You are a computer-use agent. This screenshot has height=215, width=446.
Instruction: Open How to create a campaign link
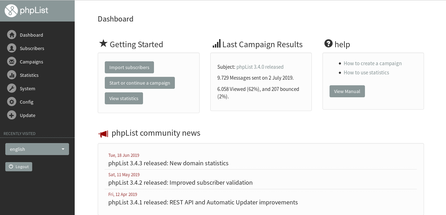(x=373, y=63)
